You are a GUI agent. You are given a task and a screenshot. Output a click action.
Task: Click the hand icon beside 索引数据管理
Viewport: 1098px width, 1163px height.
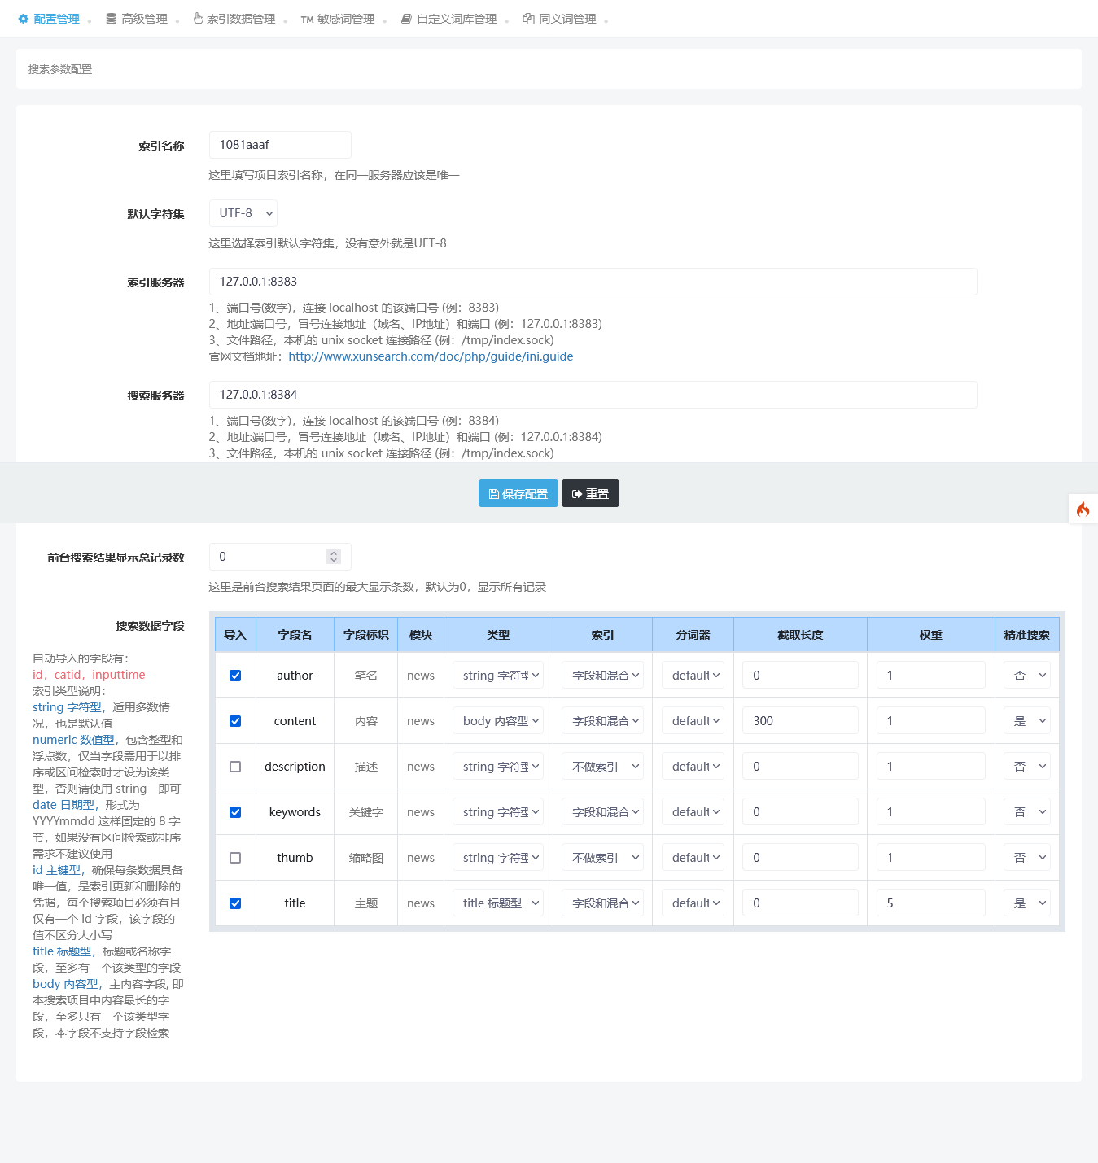pyautogui.click(x=199, y=18)
